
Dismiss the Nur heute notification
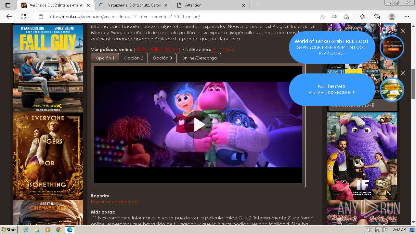click(403, 73)
